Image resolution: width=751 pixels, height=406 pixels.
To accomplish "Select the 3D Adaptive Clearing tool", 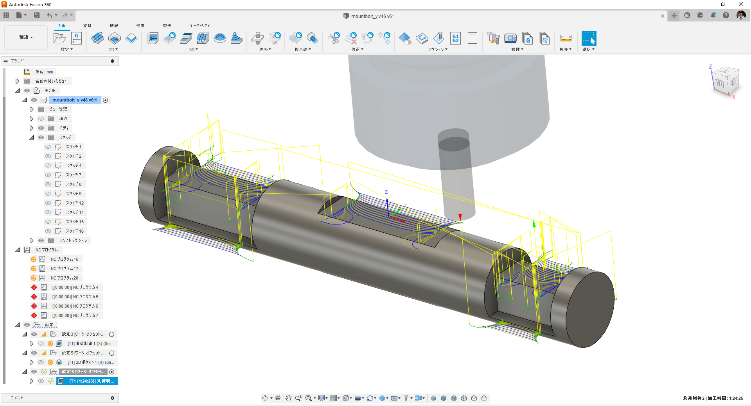I will [x=153, y=38].
